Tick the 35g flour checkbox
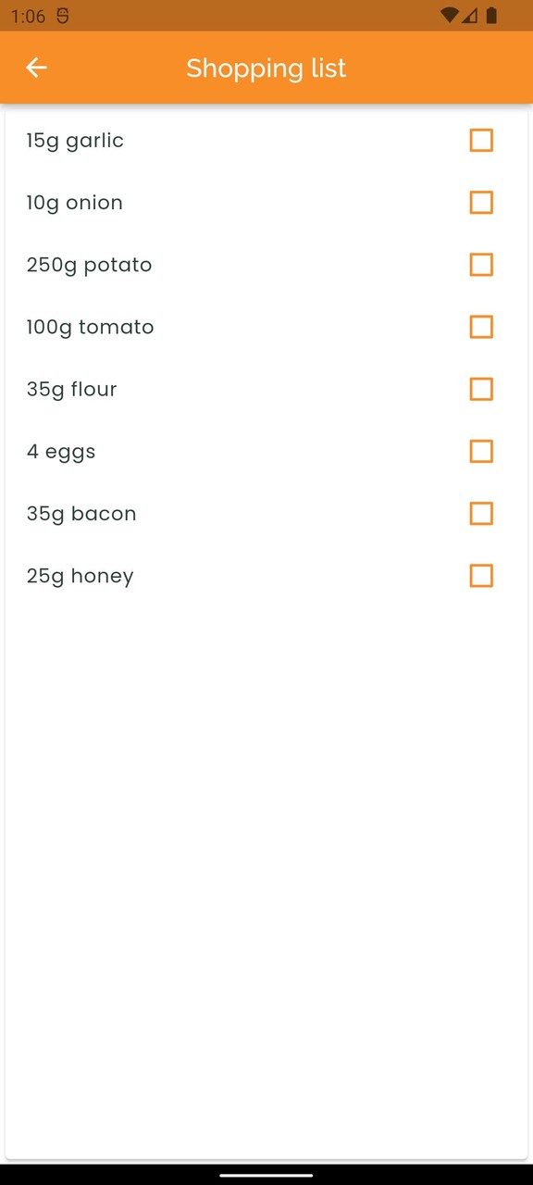533x1185 pixels. tap(481, 389)
